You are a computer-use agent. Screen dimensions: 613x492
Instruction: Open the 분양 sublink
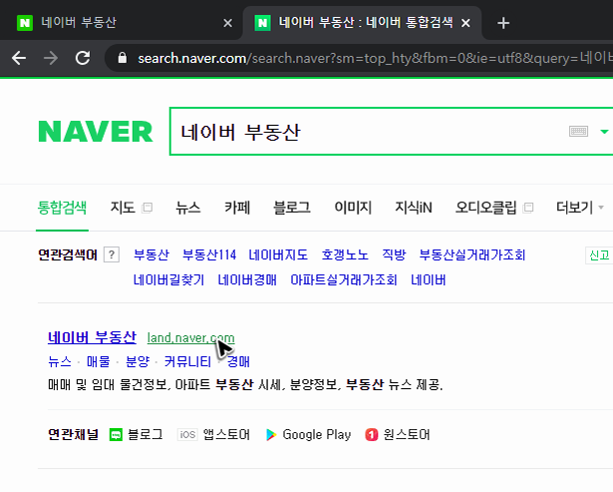point(138,361)
